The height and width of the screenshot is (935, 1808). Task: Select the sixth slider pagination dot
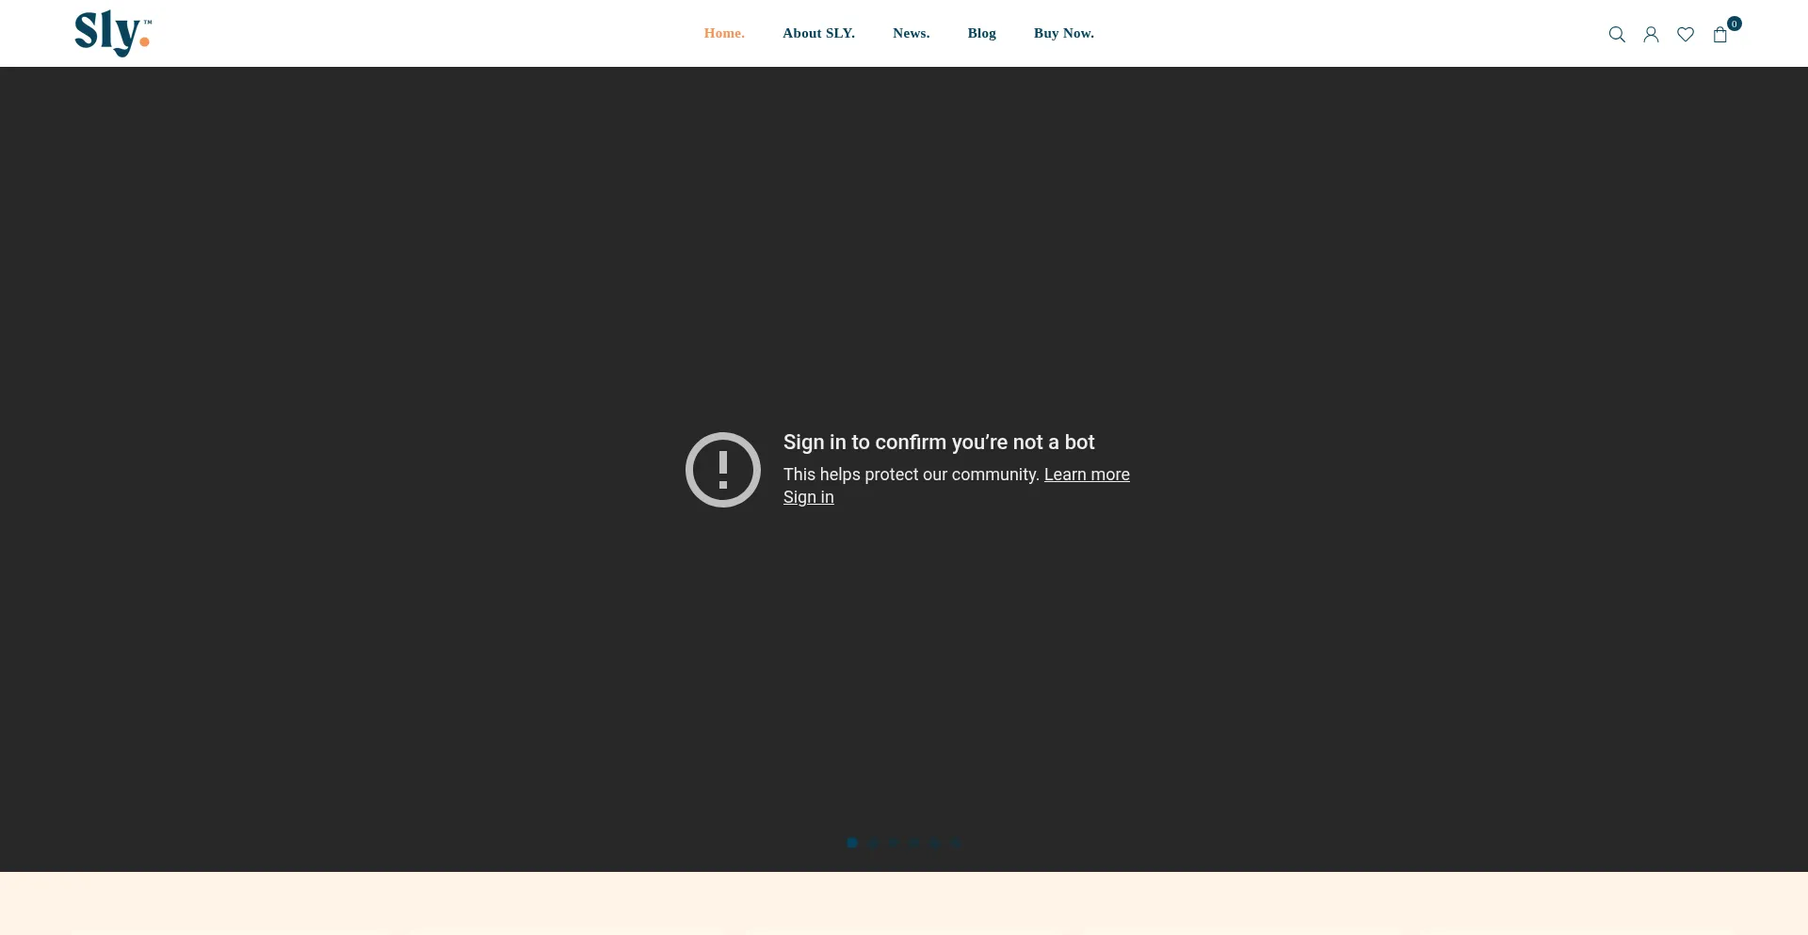956,843
